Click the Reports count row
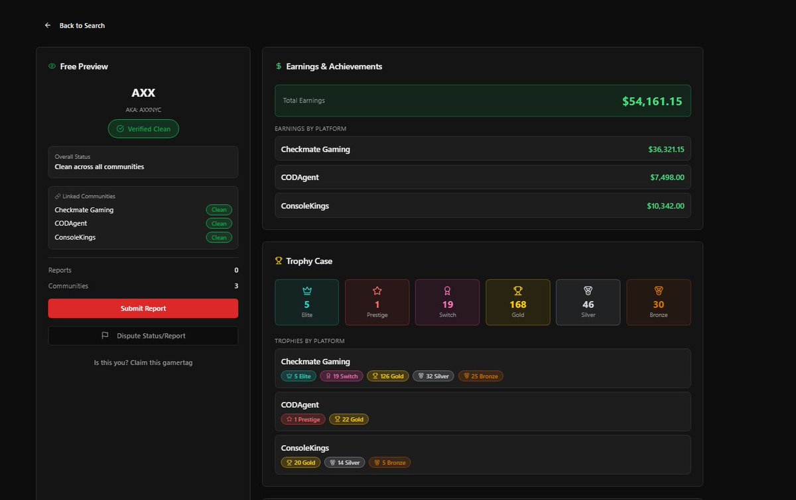Screen dimensions: 796x500 click(143, 270)
